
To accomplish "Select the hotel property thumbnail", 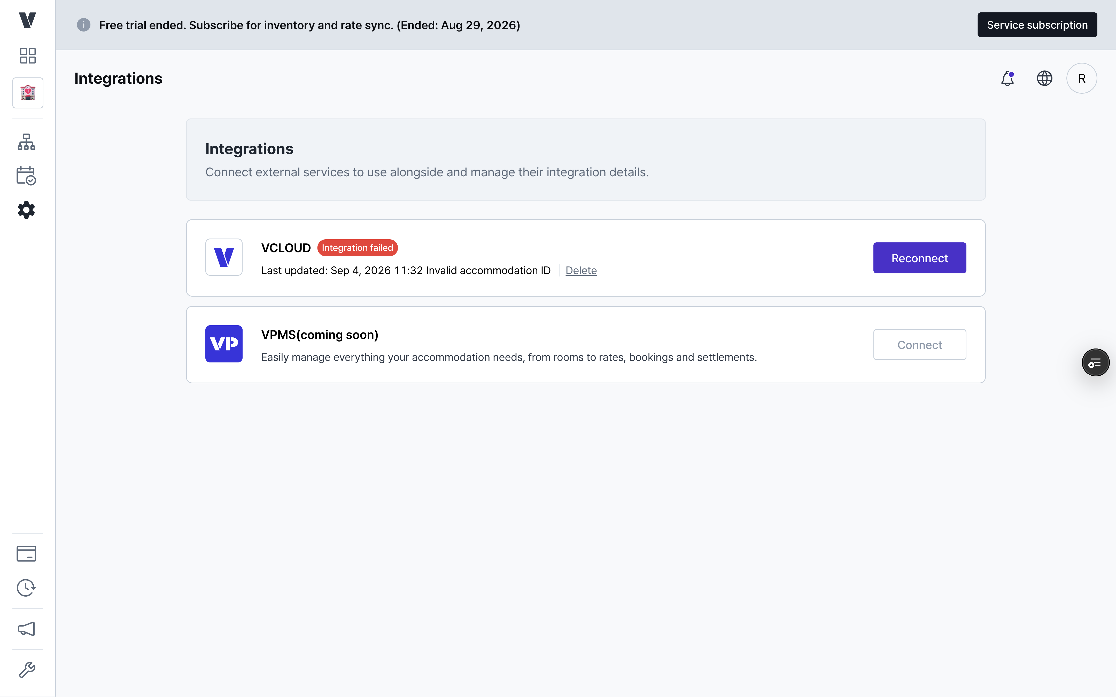I will click(x=28, y=93).
